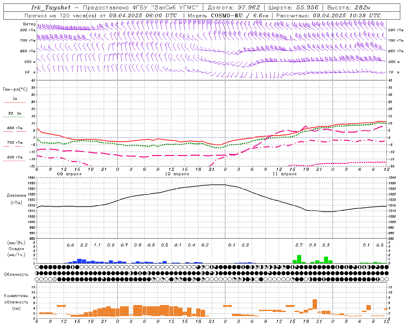The image size is (405, 324).
Task: Click the Ветер panel label
Action: pyautogui.click(x=29, y=24)
